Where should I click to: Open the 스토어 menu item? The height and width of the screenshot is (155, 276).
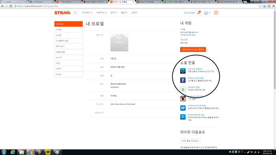click(x=134, y=13)
